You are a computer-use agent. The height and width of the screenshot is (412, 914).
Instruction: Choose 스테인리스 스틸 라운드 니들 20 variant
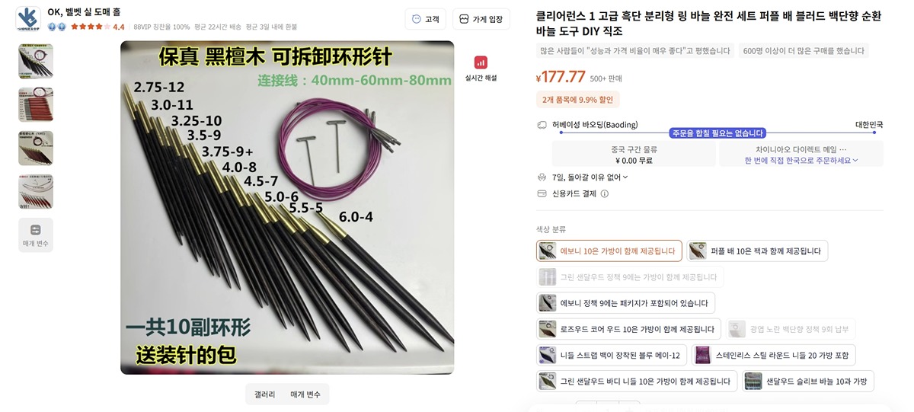pos(774,355)
